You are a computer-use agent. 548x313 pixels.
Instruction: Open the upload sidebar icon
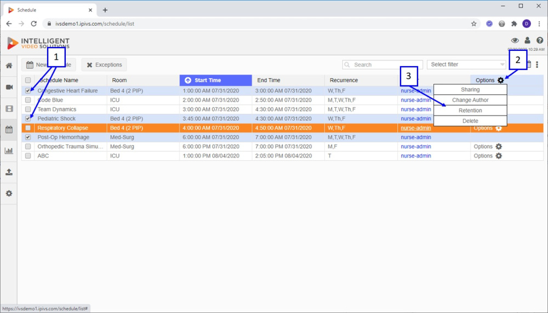click(x=9, y=172)
